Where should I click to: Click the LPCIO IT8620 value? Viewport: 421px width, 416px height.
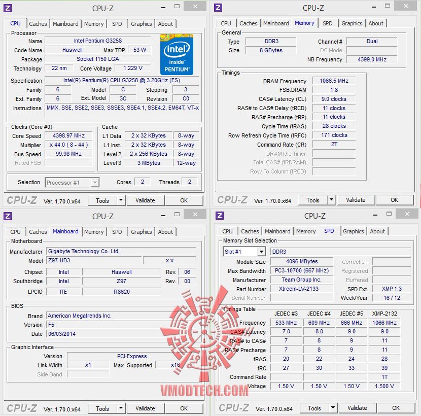122,292
